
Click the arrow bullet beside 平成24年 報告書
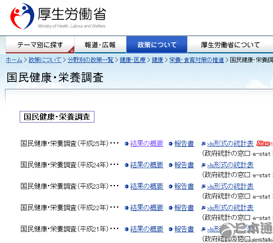click(x=170, y=165)
